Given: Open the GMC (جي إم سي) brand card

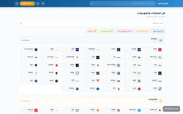Looking at the screenshot, I should coord(50,58).
